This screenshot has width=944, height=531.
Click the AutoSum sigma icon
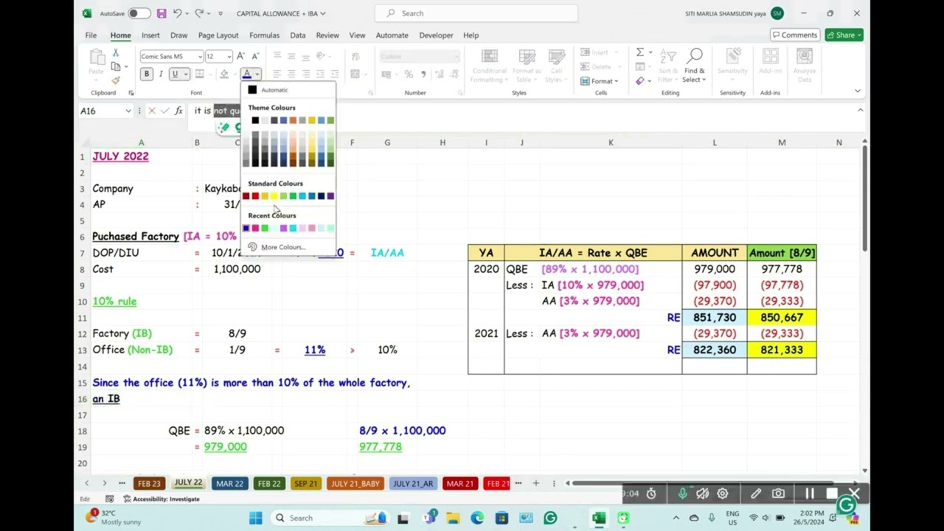(640, 52)
